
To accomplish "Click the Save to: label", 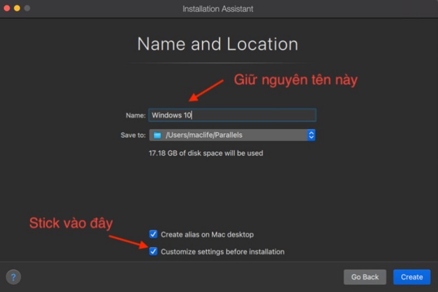I will [x=133, y=135].
